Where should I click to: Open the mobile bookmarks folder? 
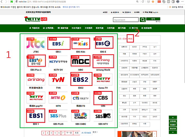176,7
